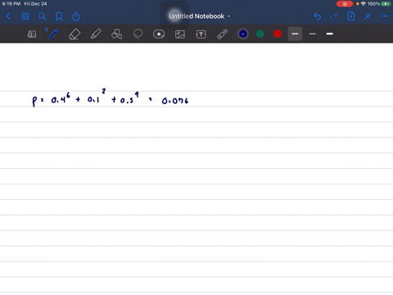Select the white last stroke thickness
This screenshot has width=393, height=295.
(x=330, y=34)
